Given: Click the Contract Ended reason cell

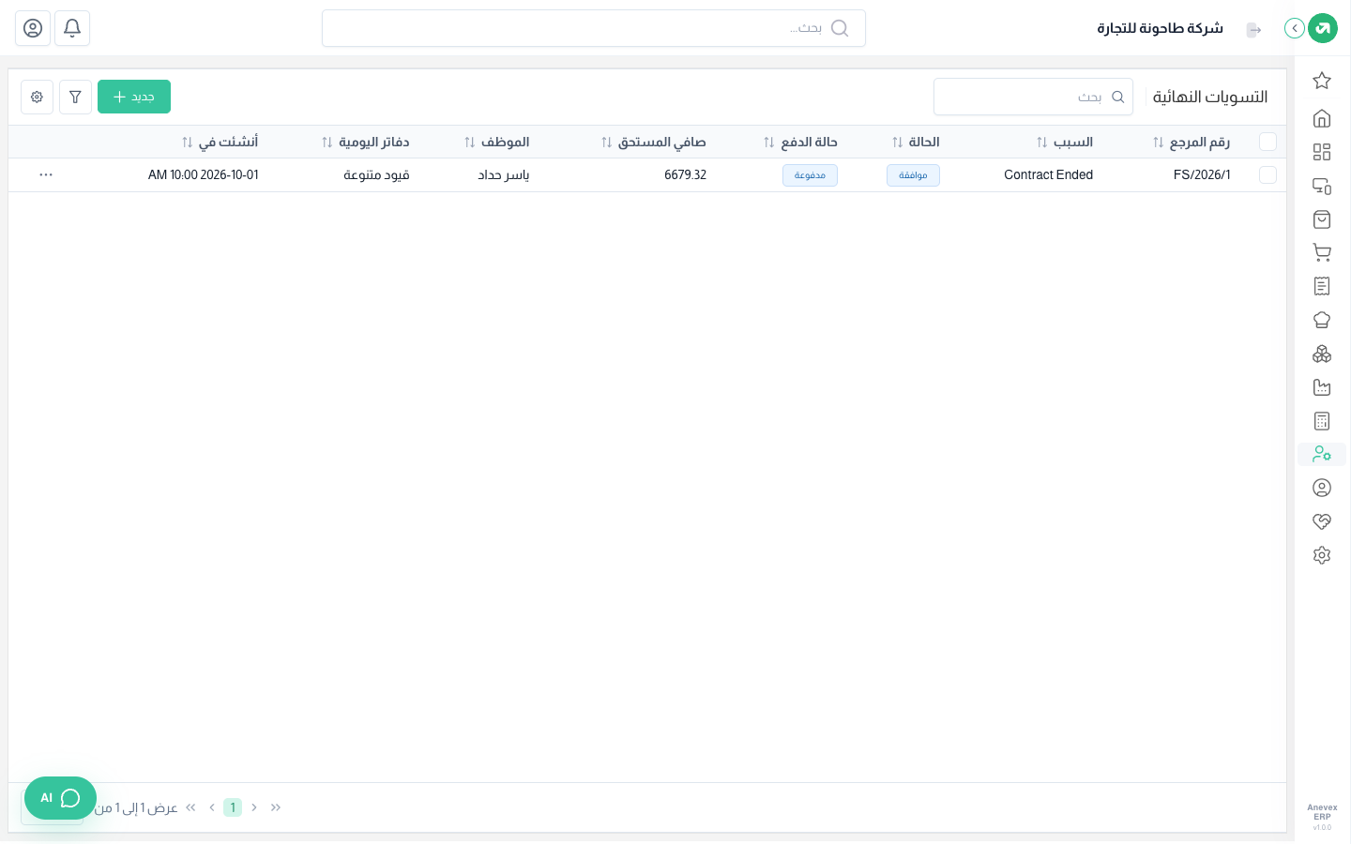Looking at the screenshot, I should pos(1049,175).
